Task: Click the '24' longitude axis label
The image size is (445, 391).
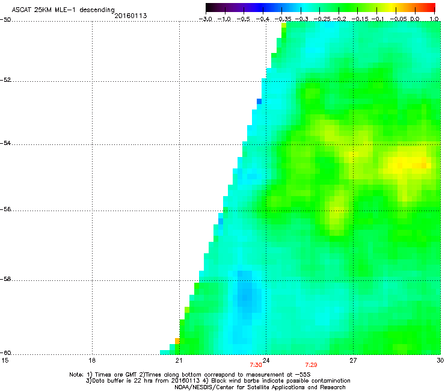Action: [266, 360]
